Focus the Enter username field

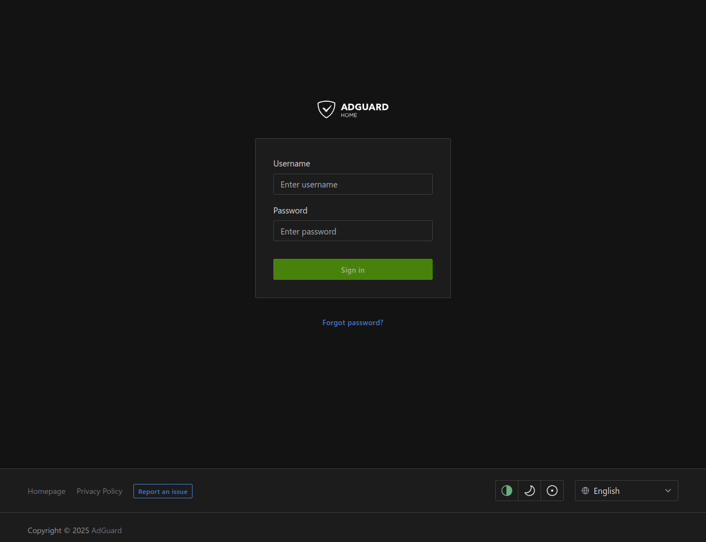point(352,184)
